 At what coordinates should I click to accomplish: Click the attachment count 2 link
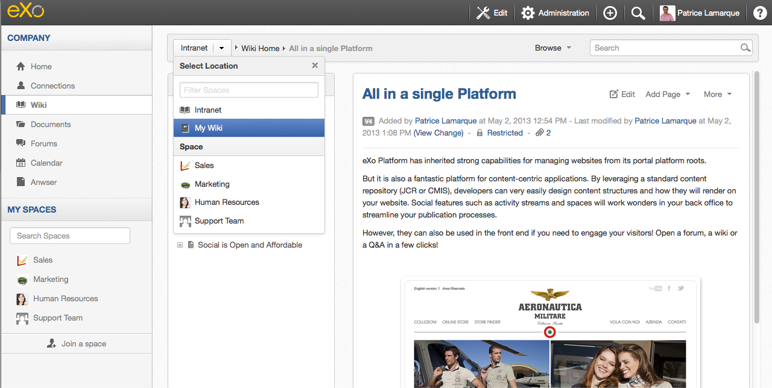548,133
